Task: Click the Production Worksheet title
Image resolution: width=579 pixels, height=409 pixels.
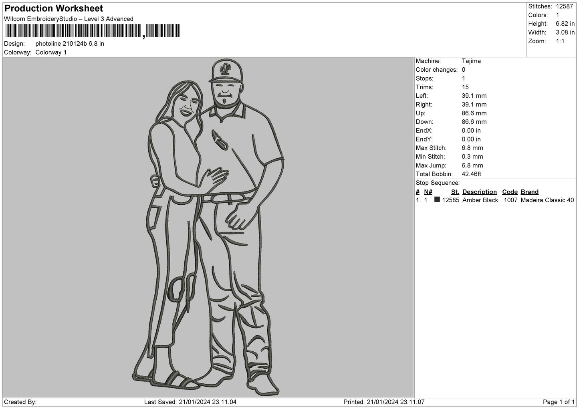Action: coord(54,8)
